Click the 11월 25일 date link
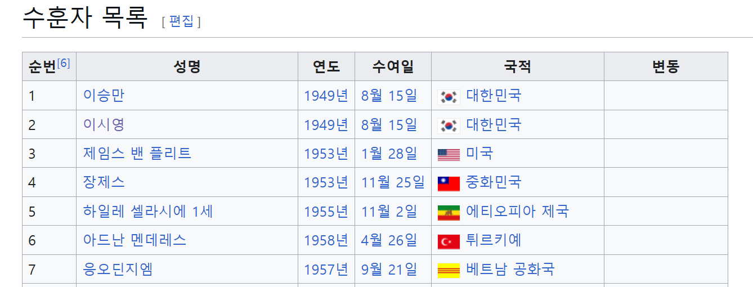Viewport: 753px width, 287px height. 393,182
